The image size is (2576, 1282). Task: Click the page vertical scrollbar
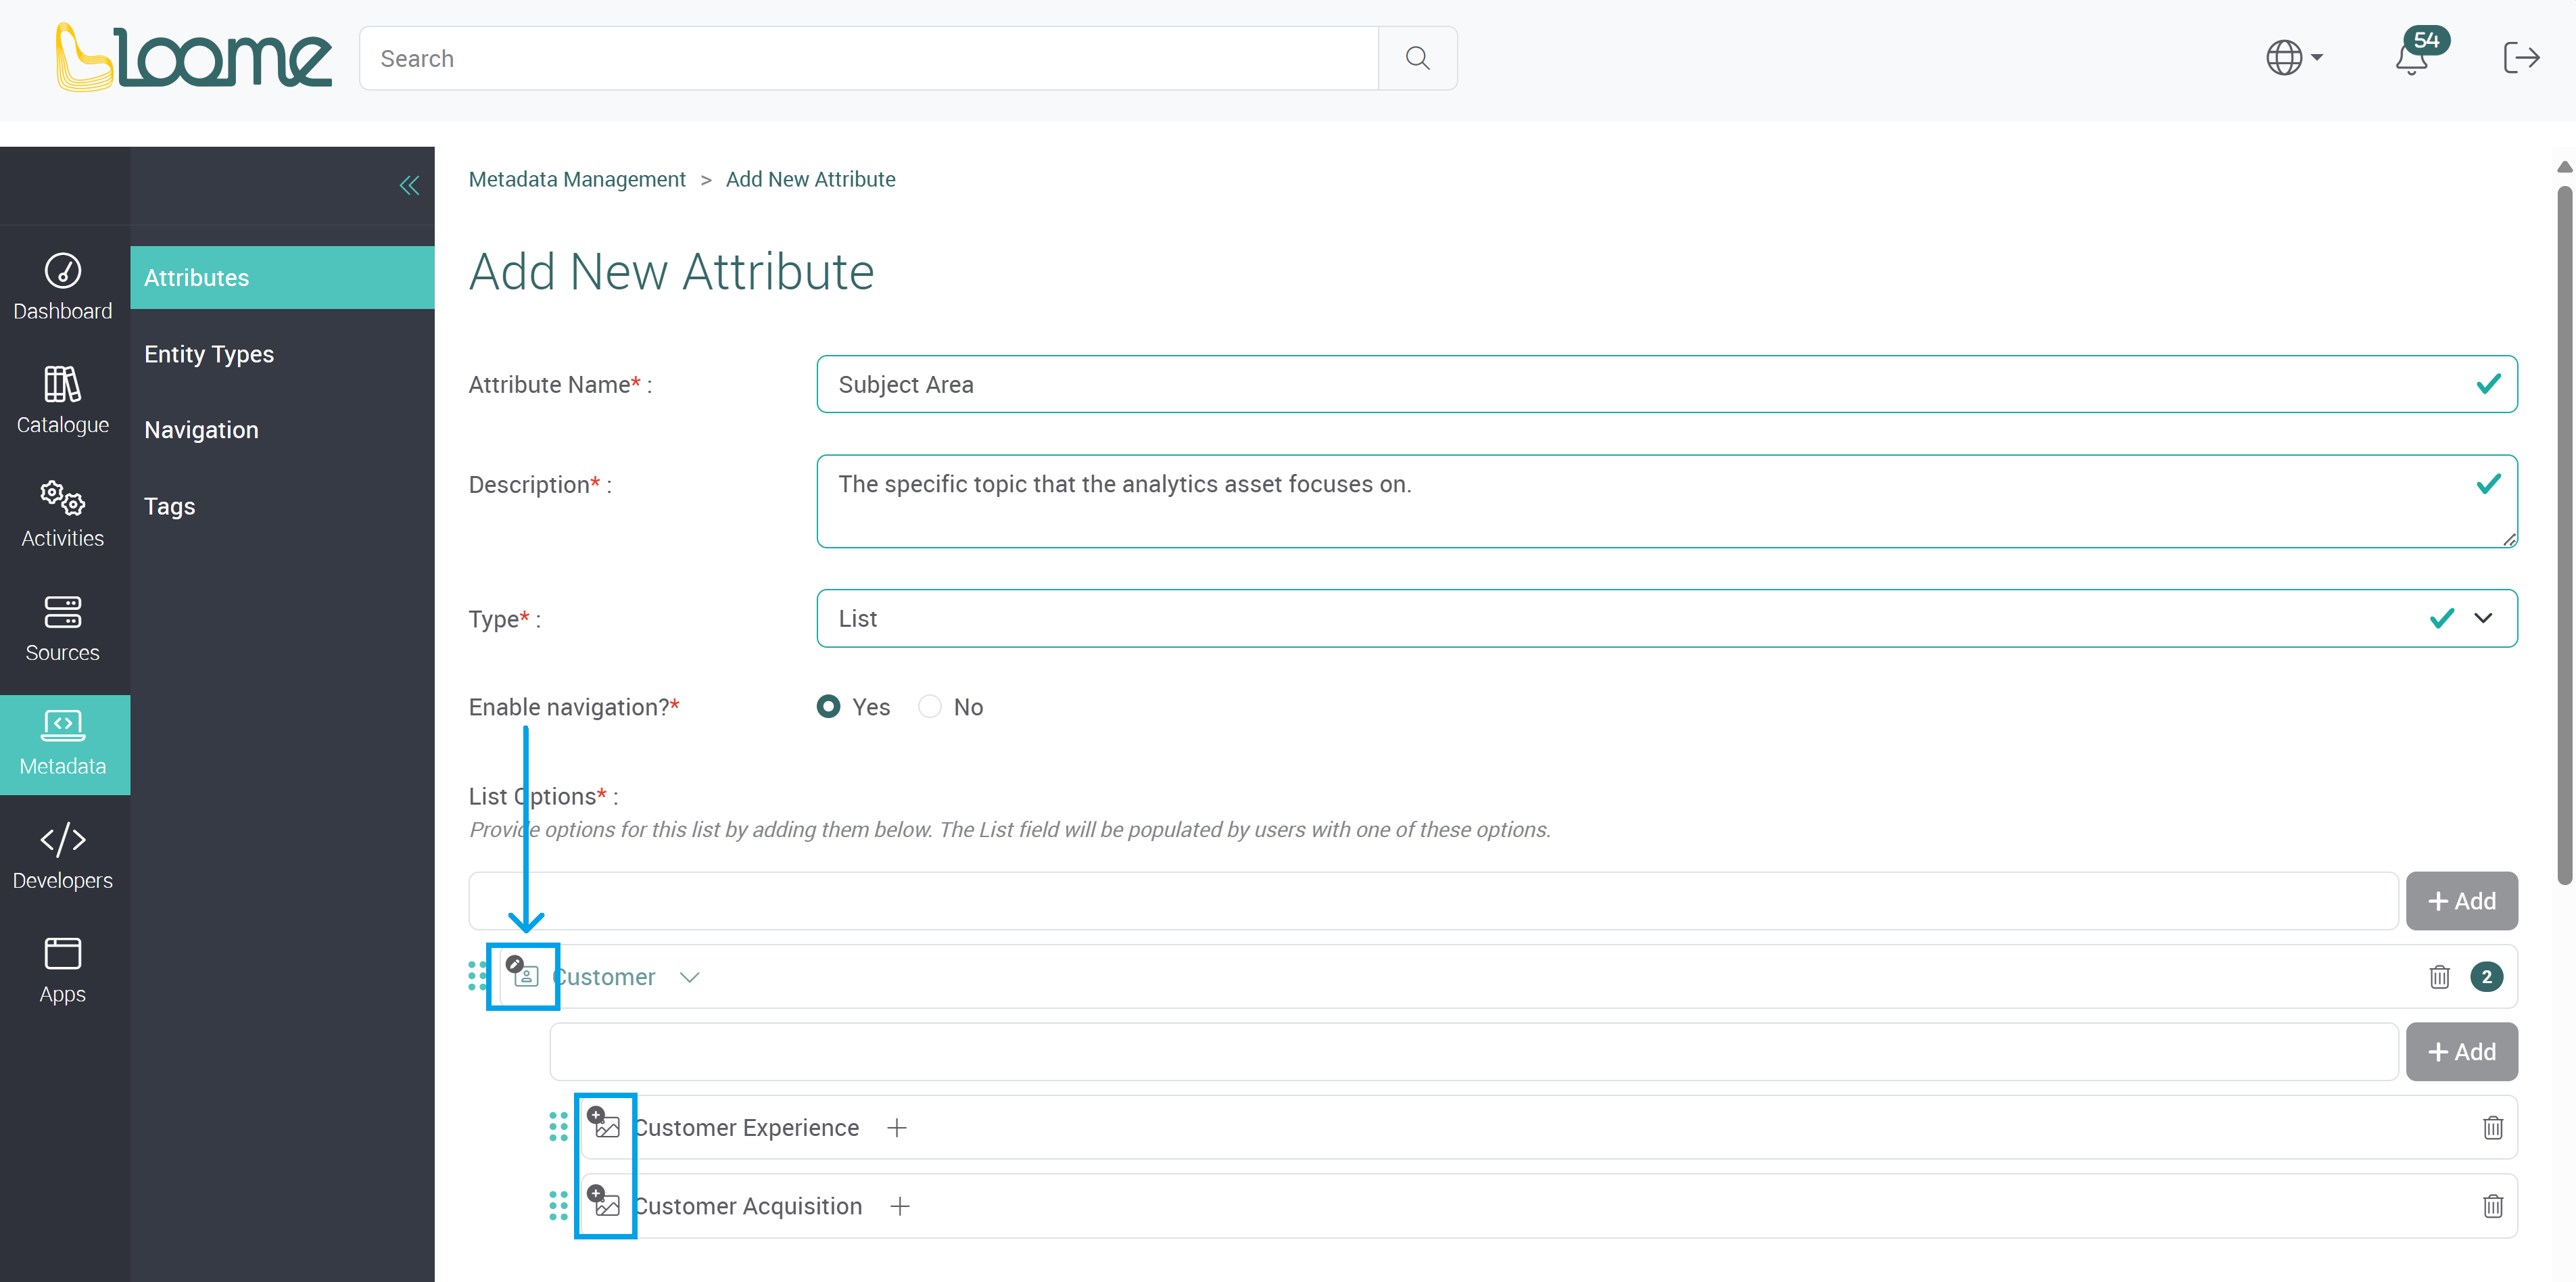2564,536
